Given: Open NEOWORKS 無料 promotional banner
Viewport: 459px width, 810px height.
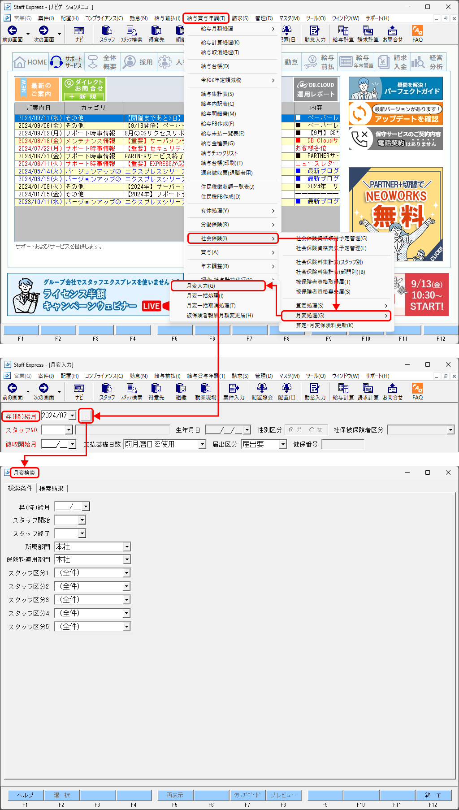Looking at the screenshot, I should pyautogui.click(x=395, y=214).
